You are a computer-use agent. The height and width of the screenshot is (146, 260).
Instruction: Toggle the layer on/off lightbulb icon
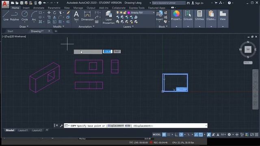pos(117,13)
